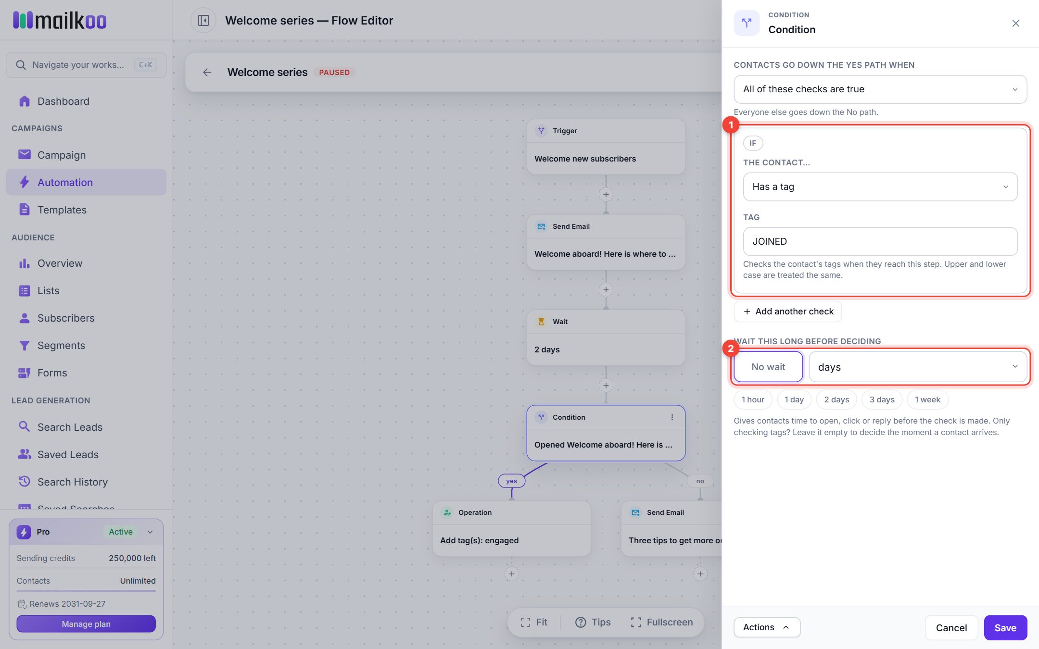Enter Fullscreen flow view

[662, 622]
